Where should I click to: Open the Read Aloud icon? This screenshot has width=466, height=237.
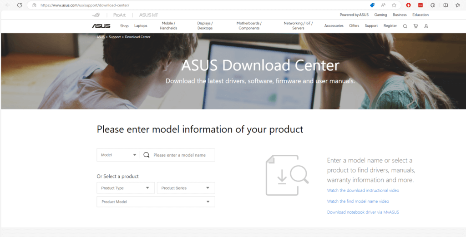pos(383,5)
